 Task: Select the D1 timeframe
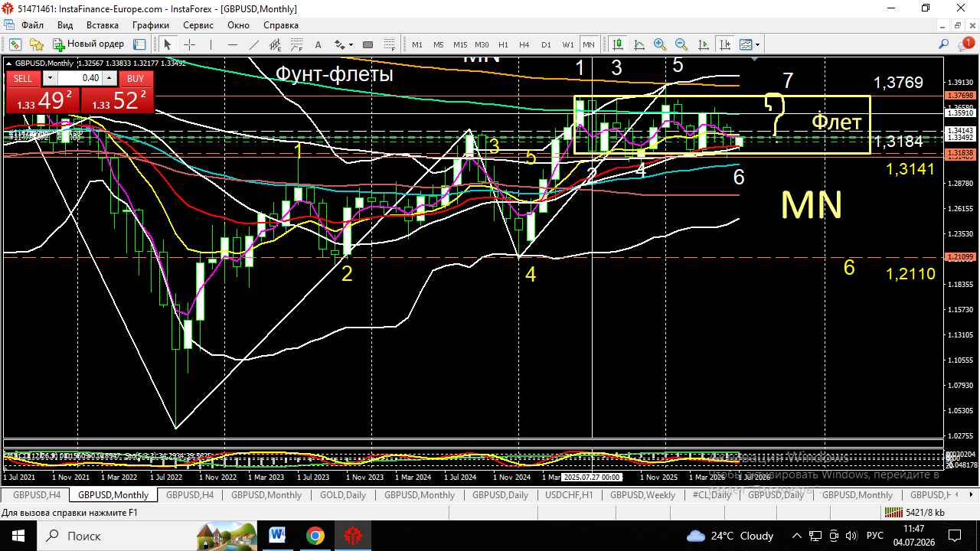click(x=546, y=44)
